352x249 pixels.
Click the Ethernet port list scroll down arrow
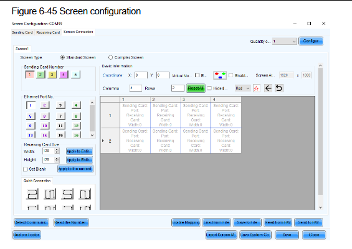click(x=92, y=135)
